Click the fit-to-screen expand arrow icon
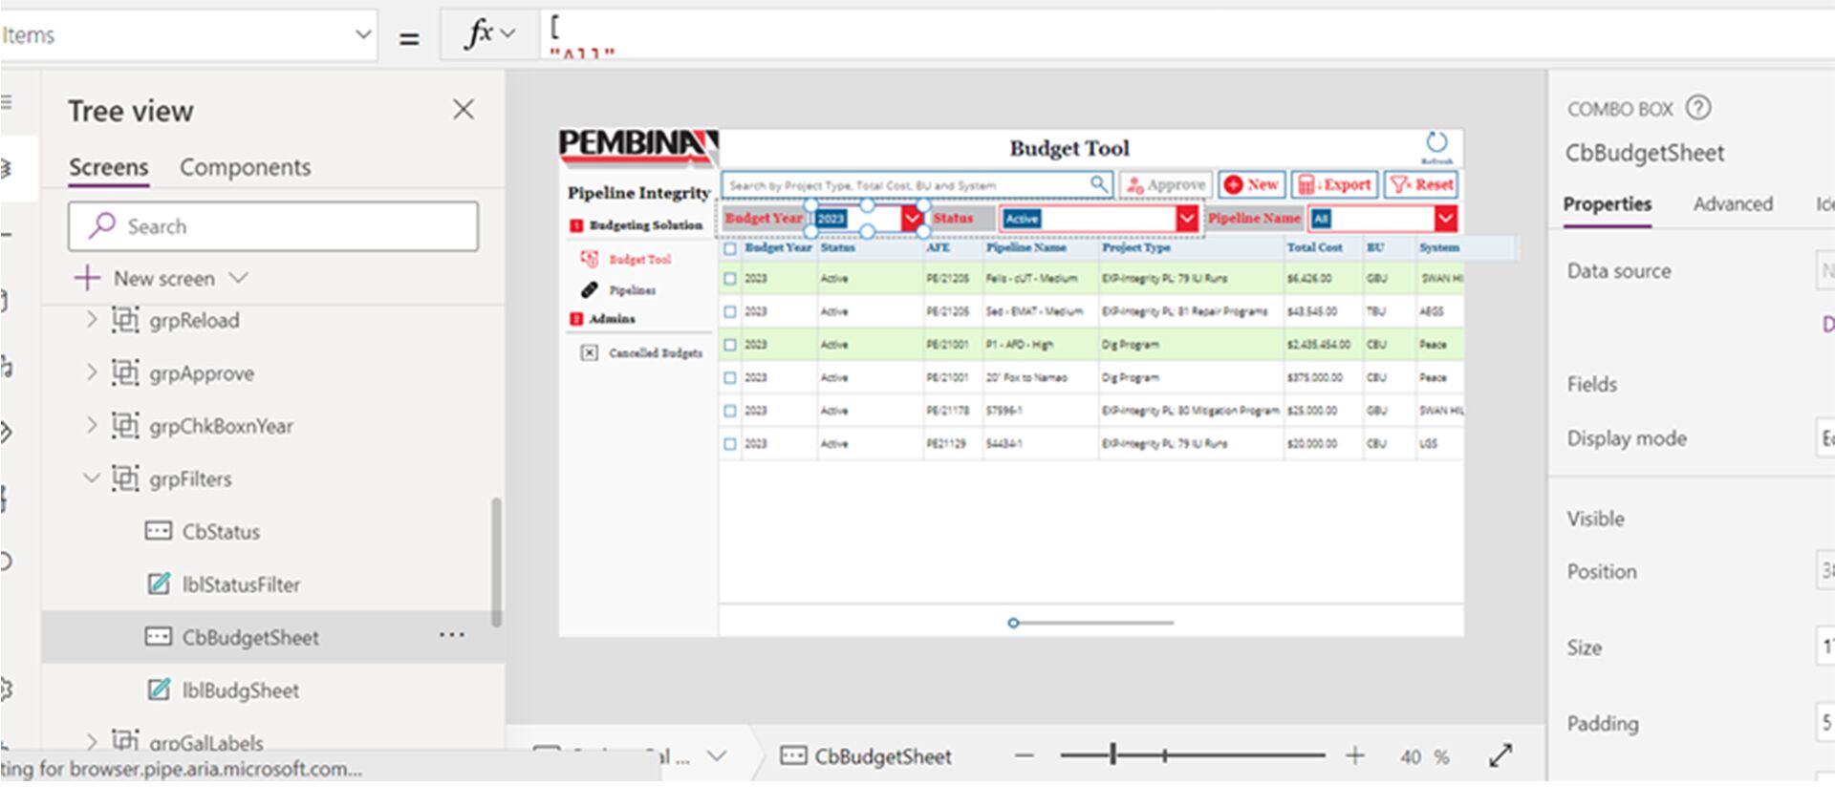The image size is (1835, 807). 1500,755
